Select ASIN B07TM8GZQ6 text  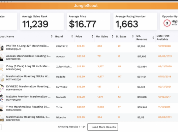coord(14,80)
